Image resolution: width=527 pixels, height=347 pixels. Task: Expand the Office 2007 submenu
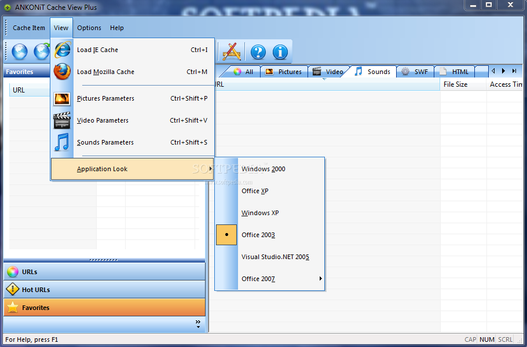[x=269, y=279]
